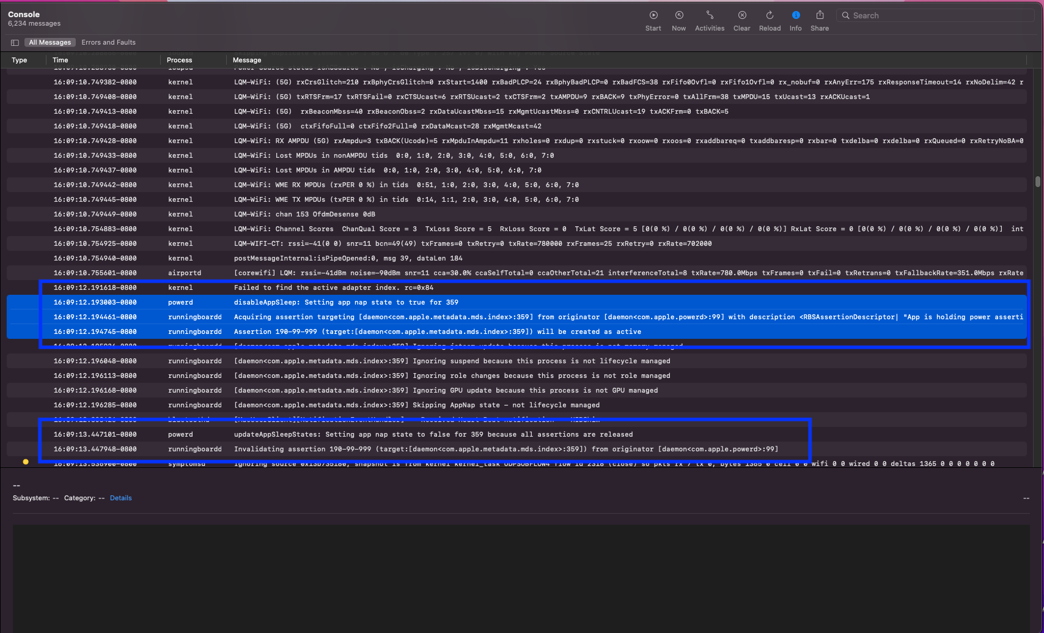Image resolution: width=1044 pixels, height=633 pixels.
Task: Click 'will be created as active' message
Action: click(x=438, y=331)
